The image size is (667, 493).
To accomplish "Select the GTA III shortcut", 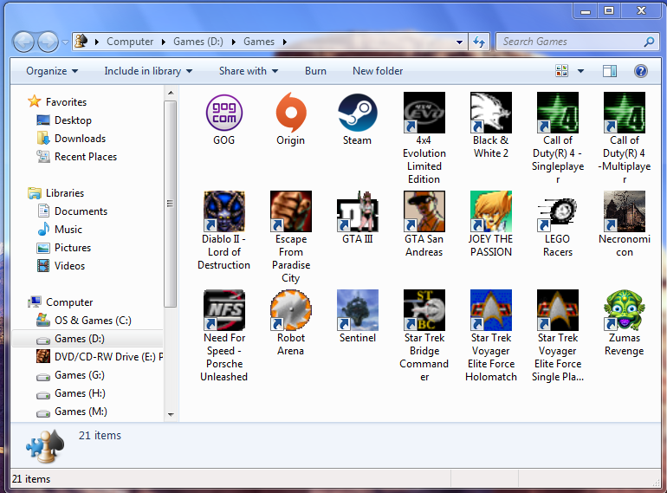I will [x=357, y=211].
